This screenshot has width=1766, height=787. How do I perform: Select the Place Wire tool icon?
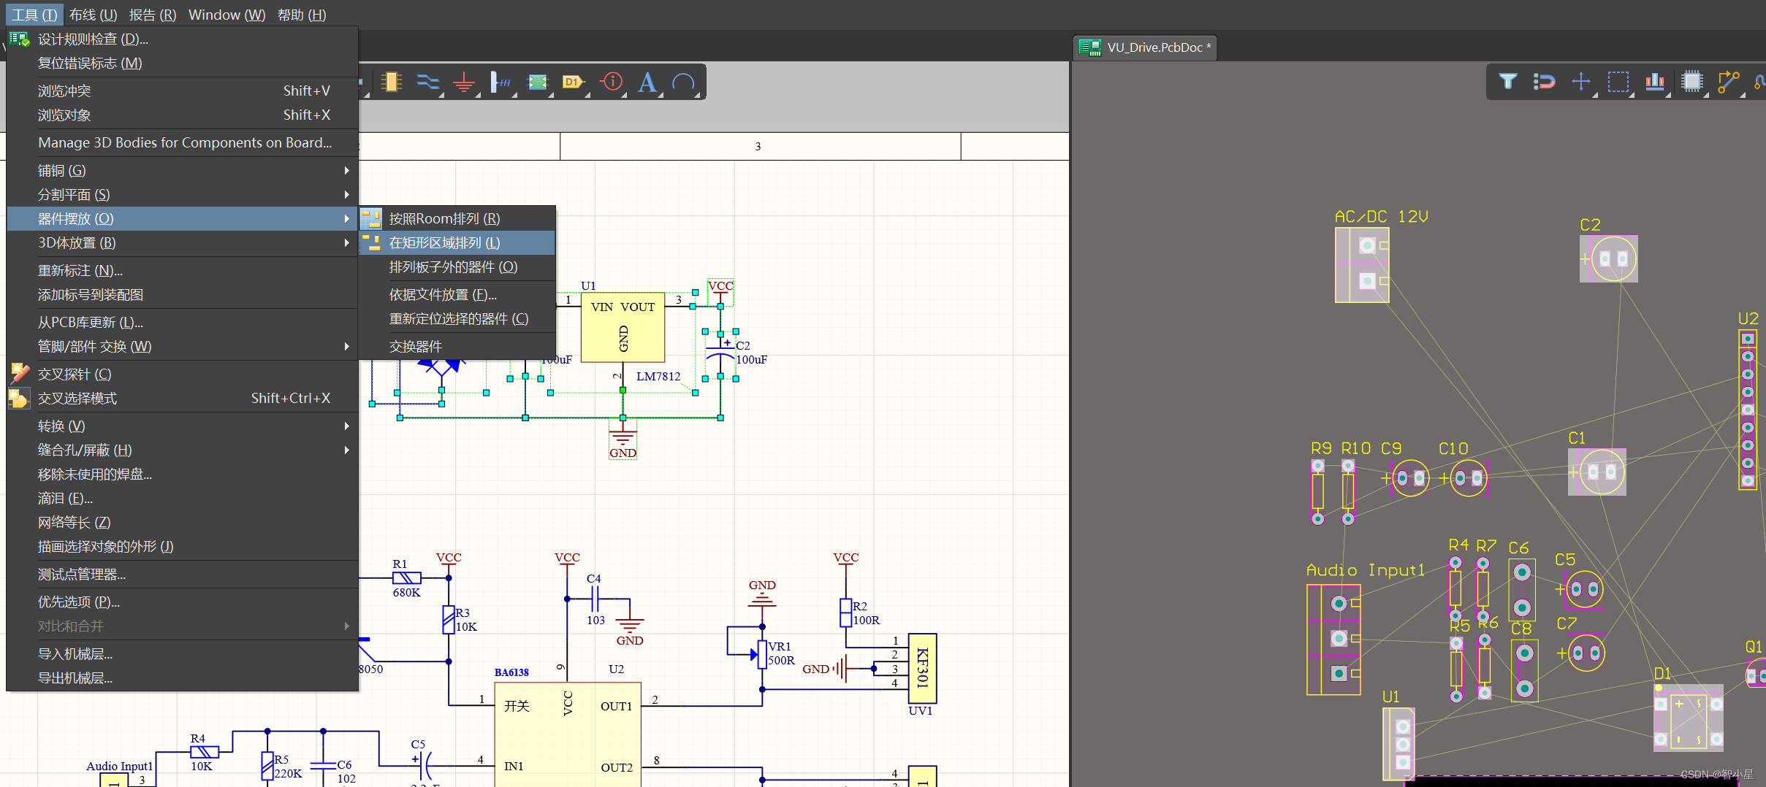(428, 82)
